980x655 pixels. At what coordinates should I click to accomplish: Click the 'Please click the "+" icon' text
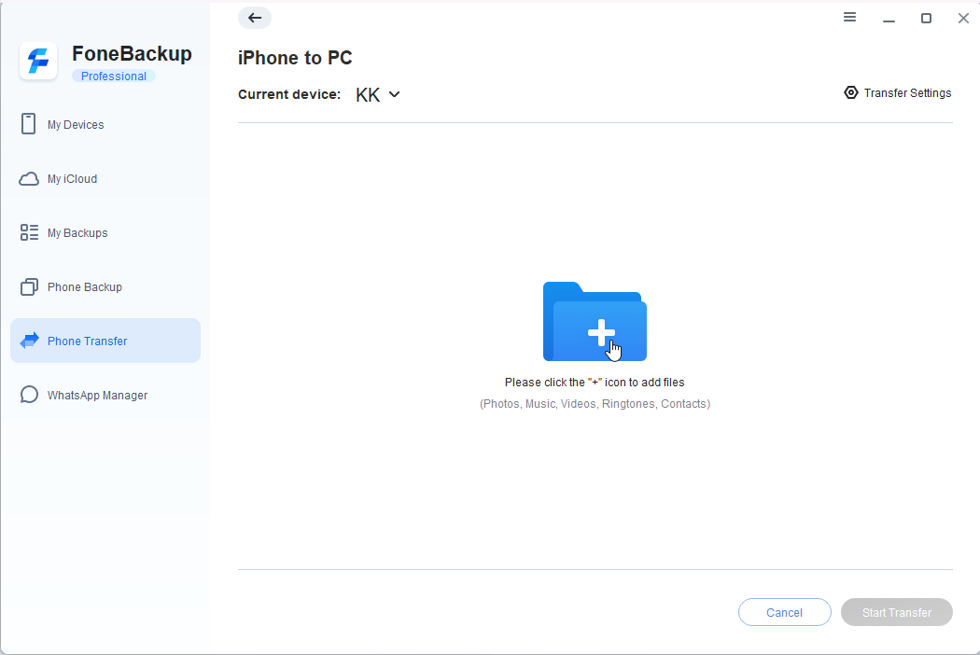[x=595, y=383]
